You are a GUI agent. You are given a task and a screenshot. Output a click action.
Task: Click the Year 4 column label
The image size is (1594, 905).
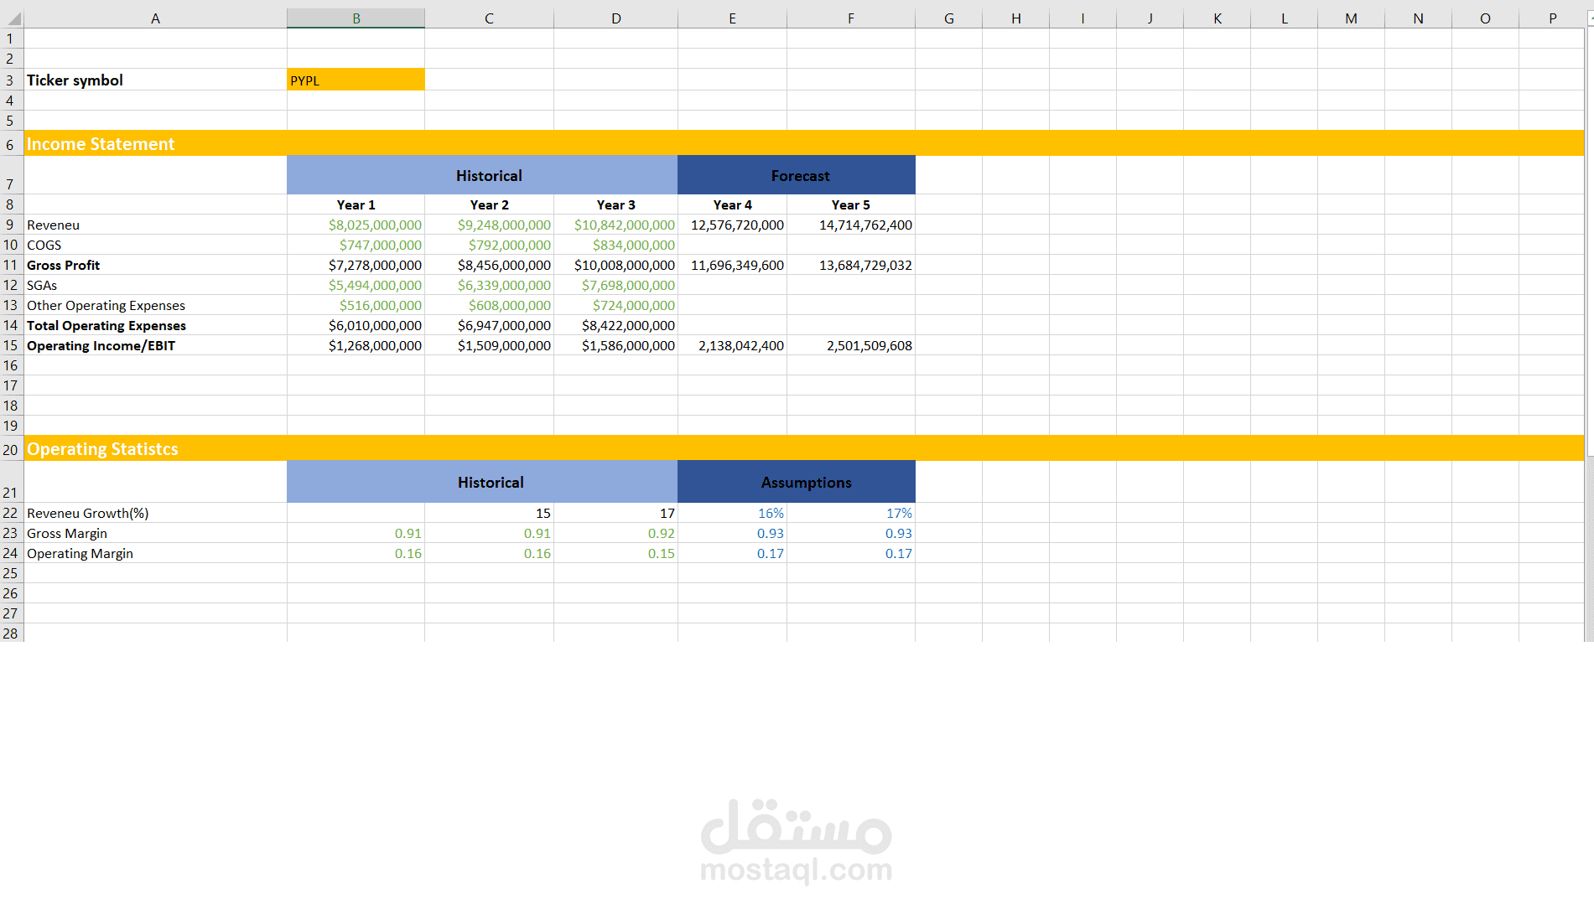coord(732,204)
